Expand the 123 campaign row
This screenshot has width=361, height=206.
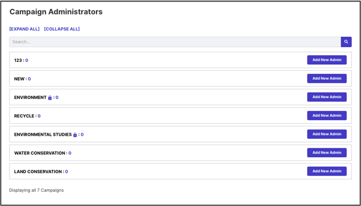click(x=181, y=60)
